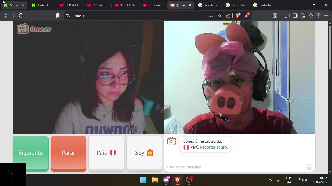
Task: Switch to the traductro tab
Action: tap(264, 5)
